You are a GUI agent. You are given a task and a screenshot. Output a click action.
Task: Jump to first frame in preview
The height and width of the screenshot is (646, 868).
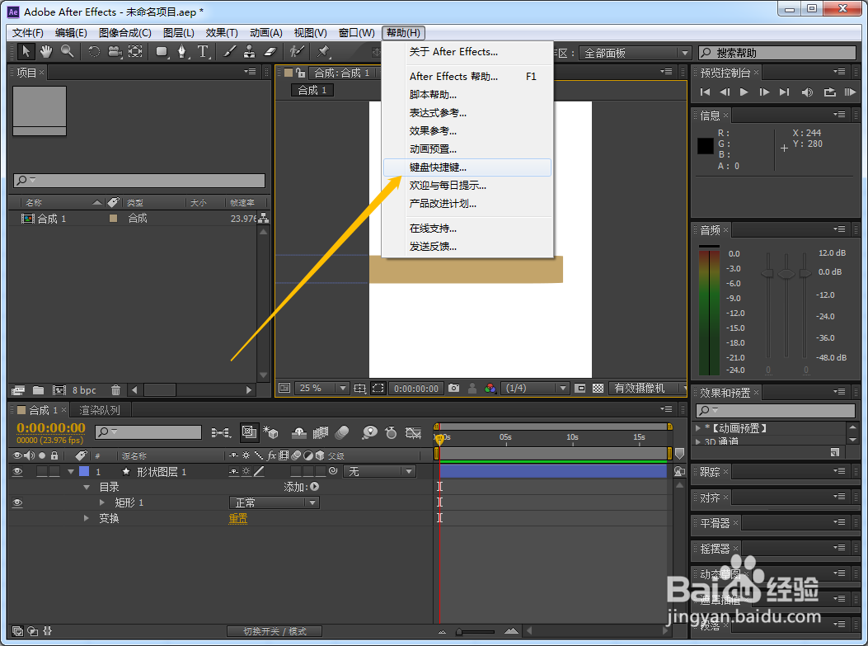point(705,92)
